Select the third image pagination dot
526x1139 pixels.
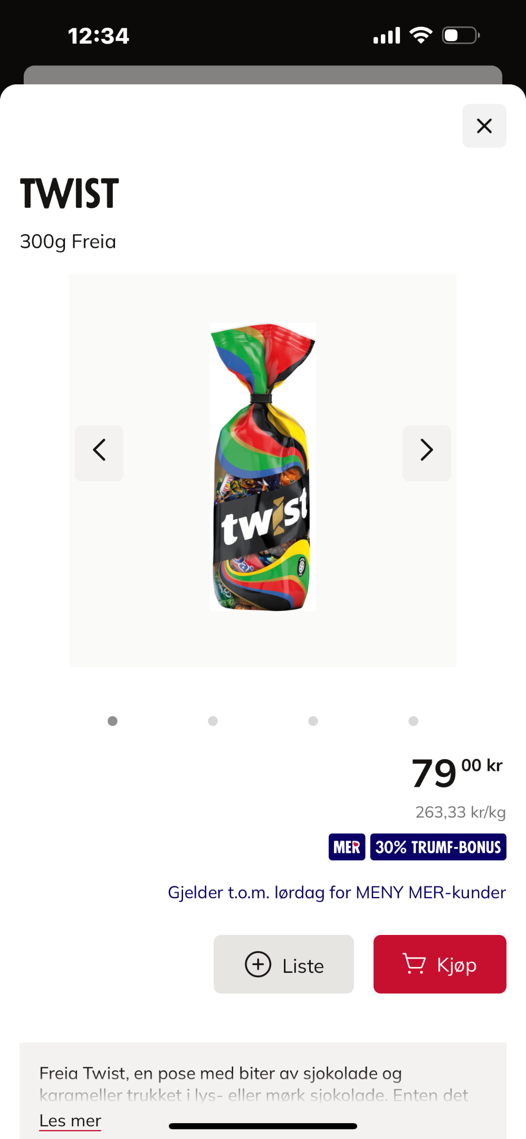tap(313, 721)
